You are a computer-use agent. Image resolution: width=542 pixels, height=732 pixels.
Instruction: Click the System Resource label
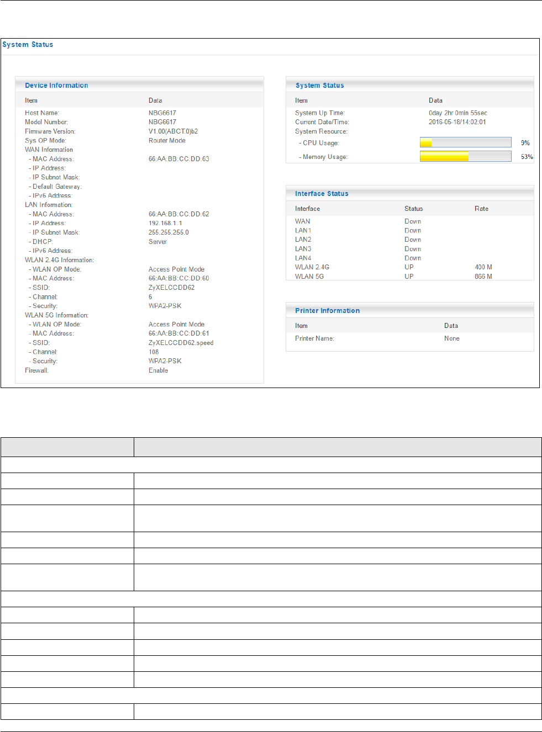click(x=322, y=131)
